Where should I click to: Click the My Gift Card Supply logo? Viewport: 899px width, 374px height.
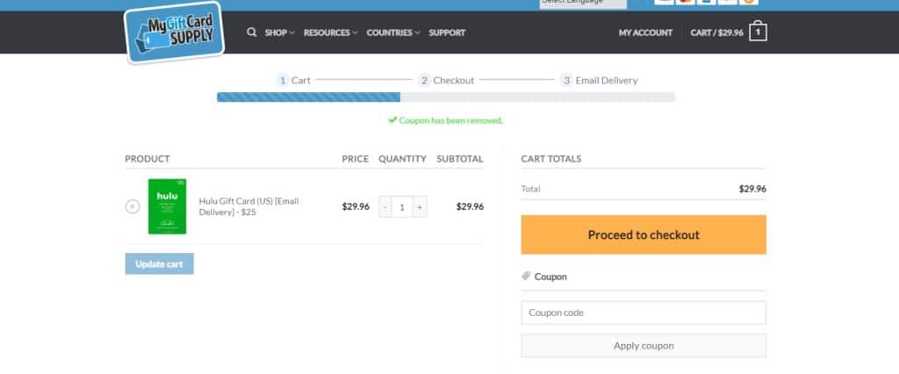(174, 32)
